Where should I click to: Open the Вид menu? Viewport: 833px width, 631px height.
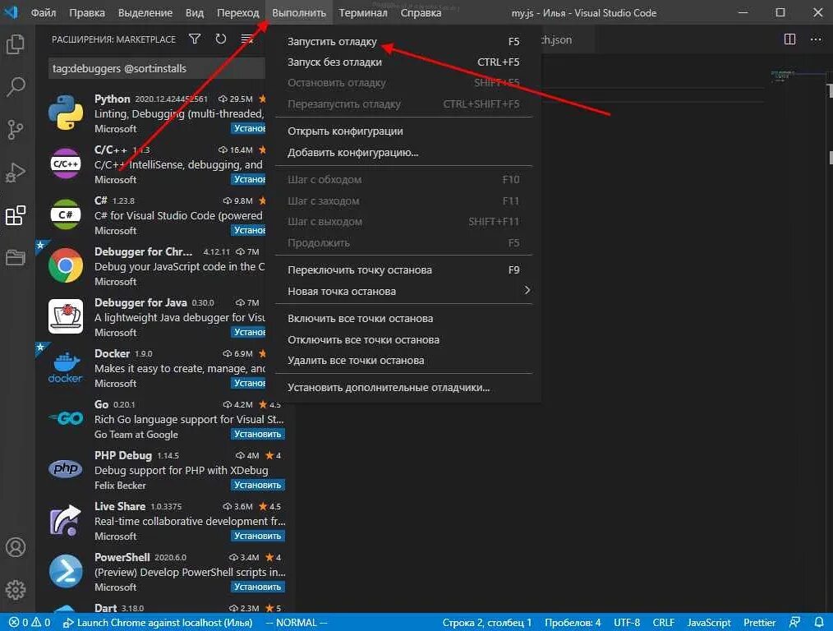click(195, 13)
